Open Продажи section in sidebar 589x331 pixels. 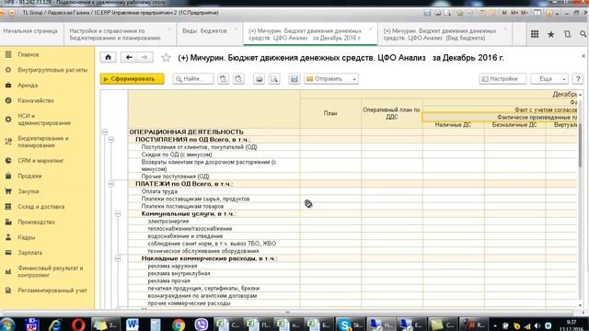coord(29,176)
